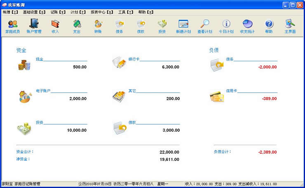Open the 帐簿【Z】 menu
The height and width of the screenshot is (188, 305).
pyautogui.click(x=10, y=12)
